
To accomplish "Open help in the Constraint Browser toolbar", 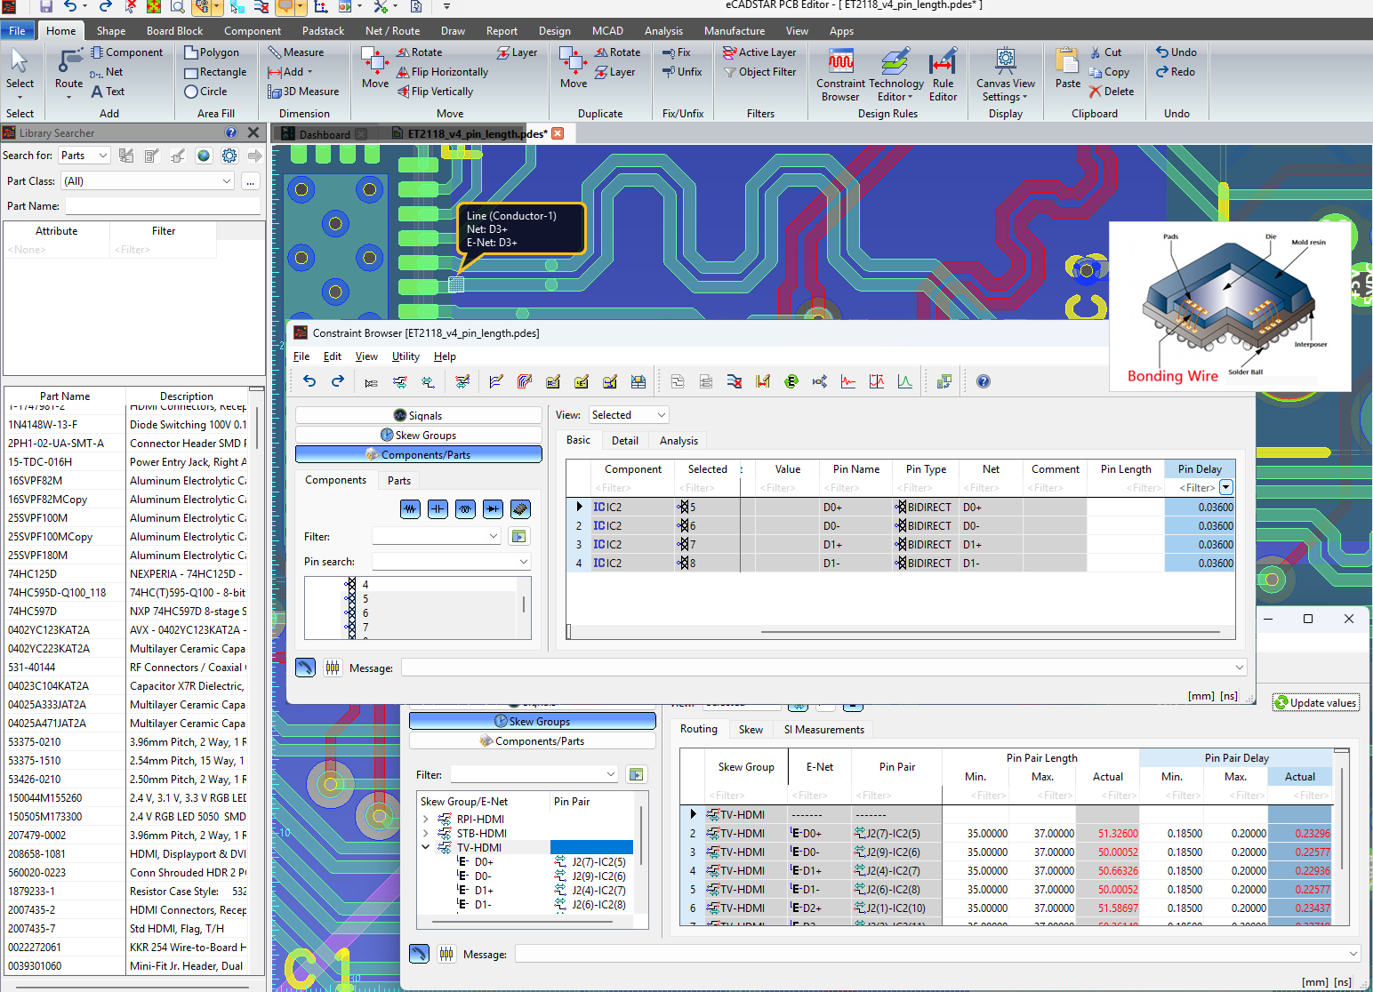I will click(x=984, y=381).
